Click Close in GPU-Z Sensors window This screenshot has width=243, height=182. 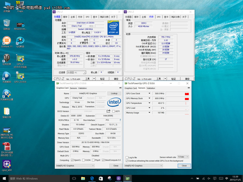[184, 165]
